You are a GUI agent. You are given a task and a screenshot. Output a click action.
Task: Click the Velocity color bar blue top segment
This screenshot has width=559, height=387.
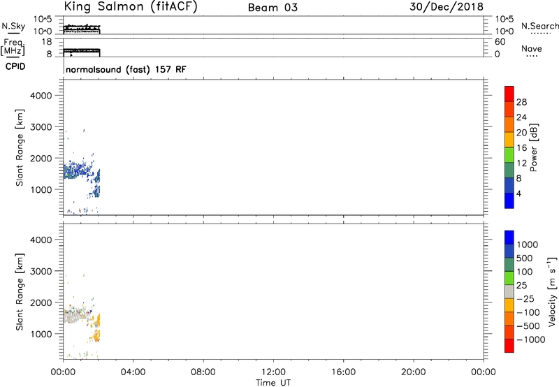509,238
